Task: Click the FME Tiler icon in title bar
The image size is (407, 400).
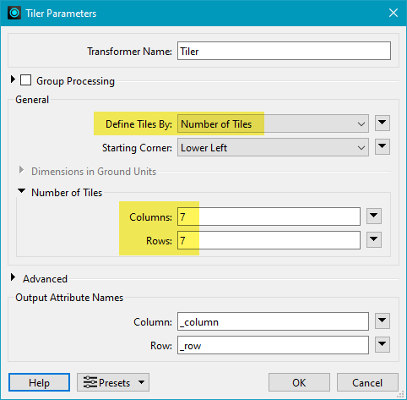Action: pyautogui.click(x=14, y=13)
